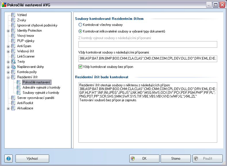Viewport: 227px width, 166px height.
Task: Click the icon beside Adresáře vyjmuté z kontroly
Action: pyautogui.click(x=19, y=87)
